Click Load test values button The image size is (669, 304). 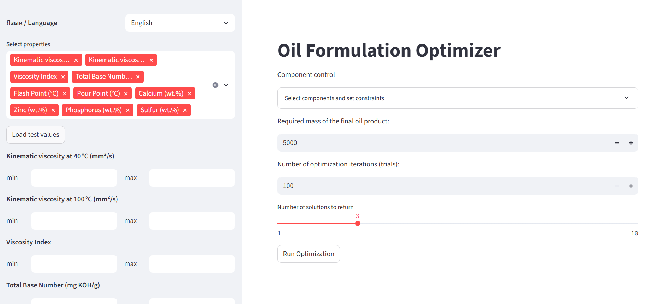(36, 135)
